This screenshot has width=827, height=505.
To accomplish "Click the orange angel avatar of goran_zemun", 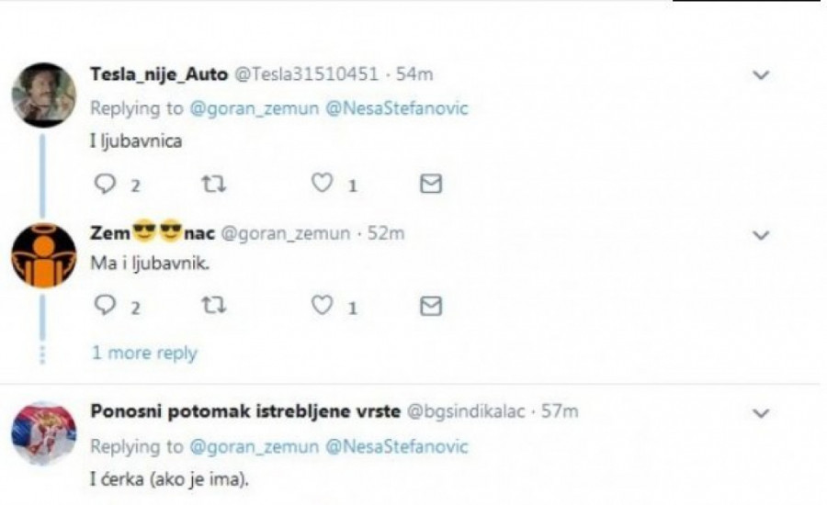I will click(x=44, y=256).
